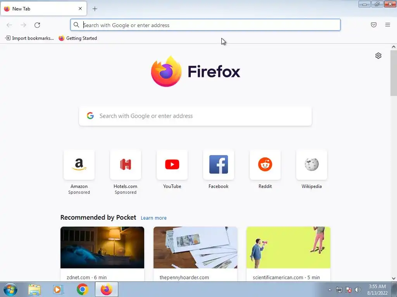Image resolution: width=397 pixels, height=297 pixels.
Task: Click the Amazon Sponsored label
Action: click(x=79, y=192)
